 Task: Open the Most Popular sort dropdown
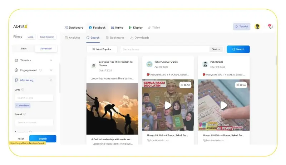pos(102,49)
